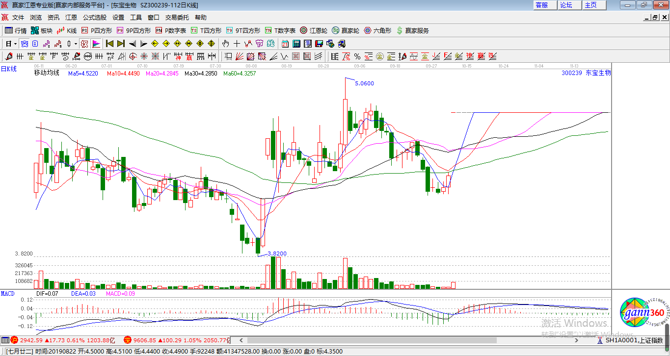Screen dimensions: 670x356
Task: Open T四方形 time square
Action: click(x=206, y=30)
